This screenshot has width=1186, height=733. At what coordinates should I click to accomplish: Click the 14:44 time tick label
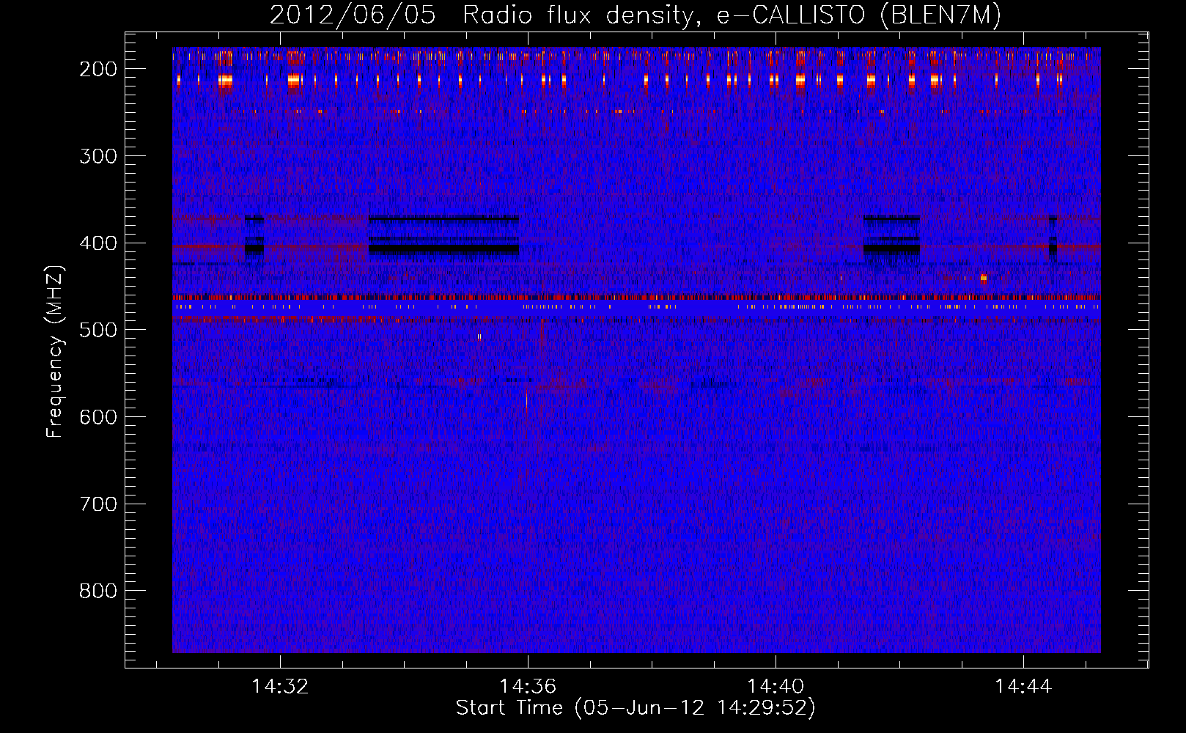(x=1023, y=687)
